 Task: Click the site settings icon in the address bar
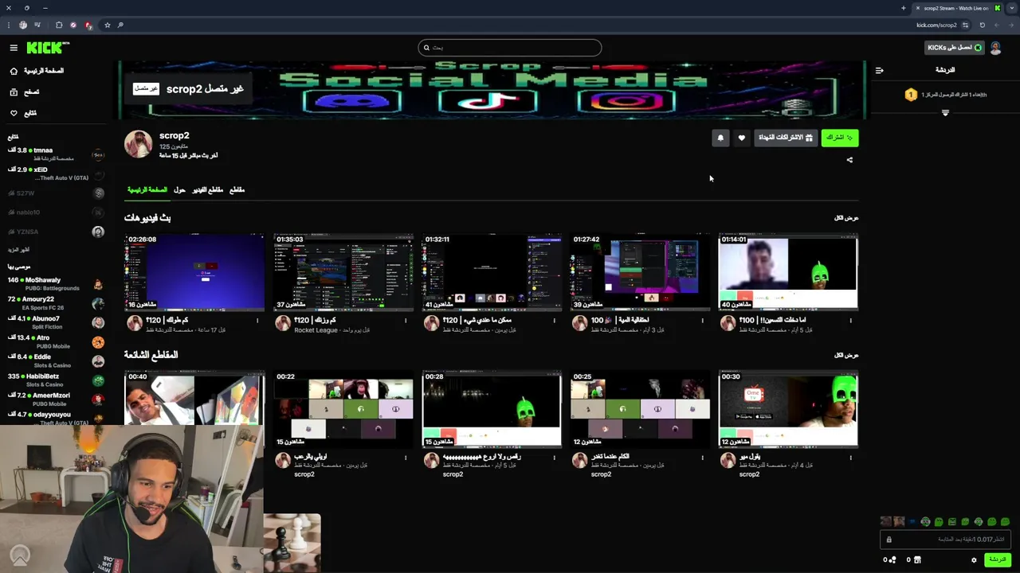click(x=965, y=25)
